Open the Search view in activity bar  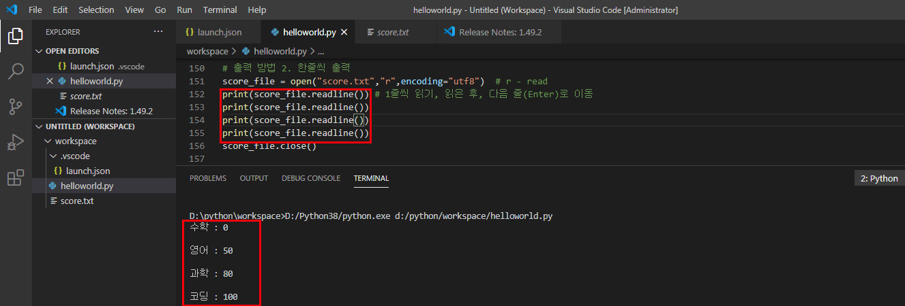coord(15,71)
